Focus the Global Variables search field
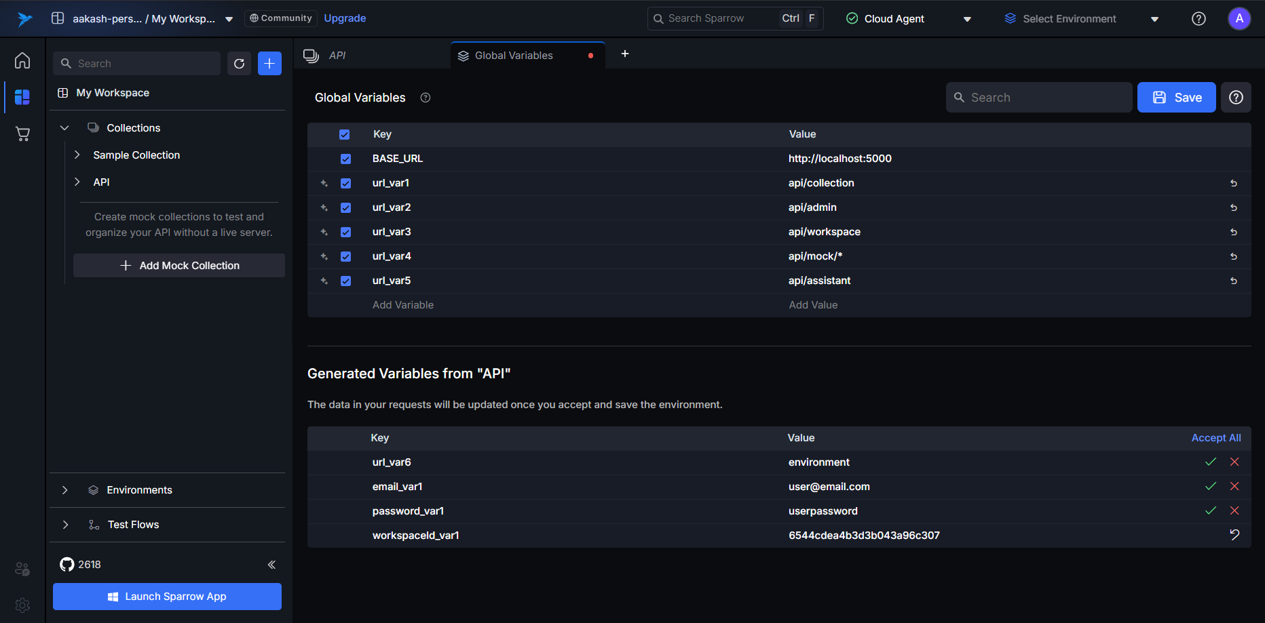The width and height of the screenshot is (1265, 623). click(x=1039, y=98)
